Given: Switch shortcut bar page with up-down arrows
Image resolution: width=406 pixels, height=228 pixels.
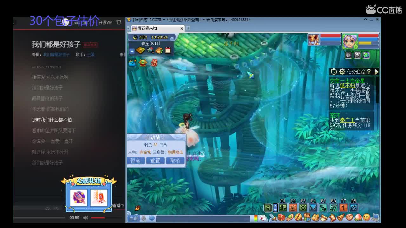Looking at the screenshot, I should pos(275,208).
